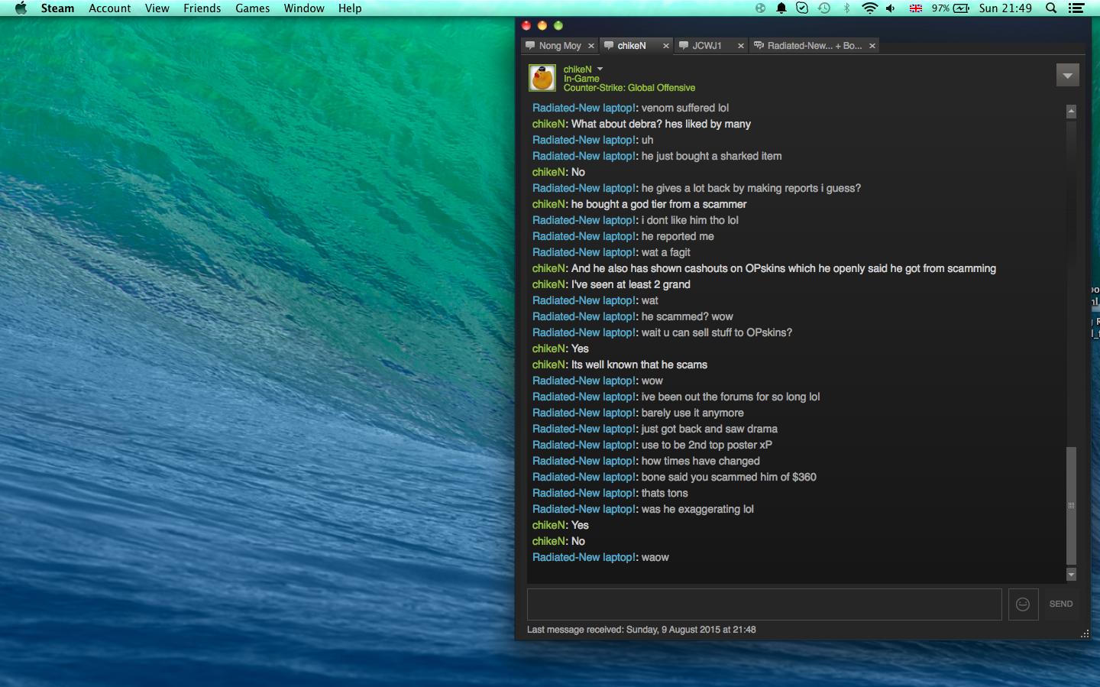Open the Friends menu
Viewport: 1100px width, 687px height.
pos(202,8)
